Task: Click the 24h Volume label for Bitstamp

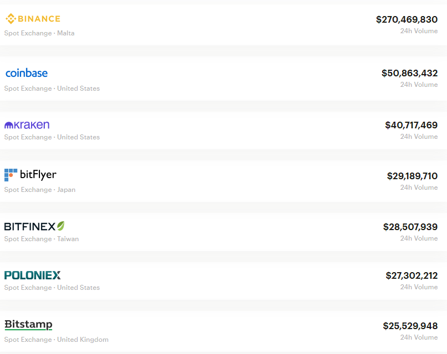Action: pos(419,337)
